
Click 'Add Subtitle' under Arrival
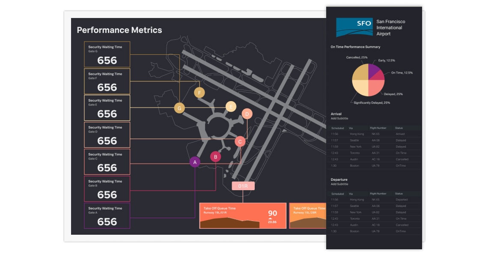[339, 118]
